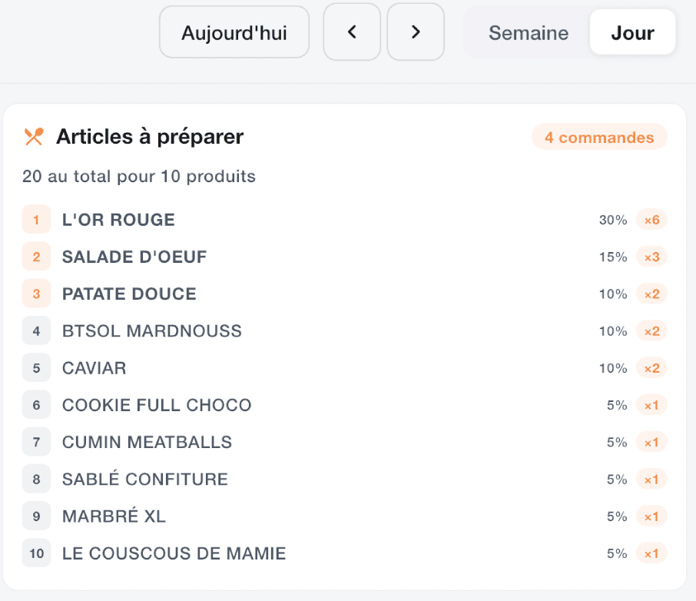The width and height of the screenshot is (696, 601).
Task: Click the rank 3 badge for PATATE DOUCE
Action: pos(36,294)
